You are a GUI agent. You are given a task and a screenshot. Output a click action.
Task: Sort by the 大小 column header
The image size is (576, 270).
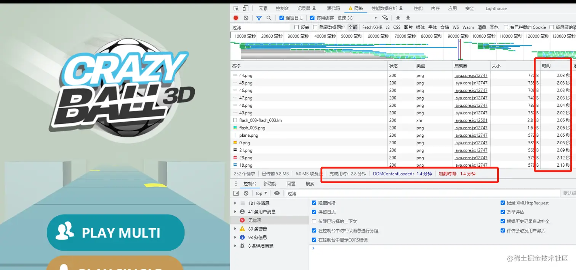point(515,66)
